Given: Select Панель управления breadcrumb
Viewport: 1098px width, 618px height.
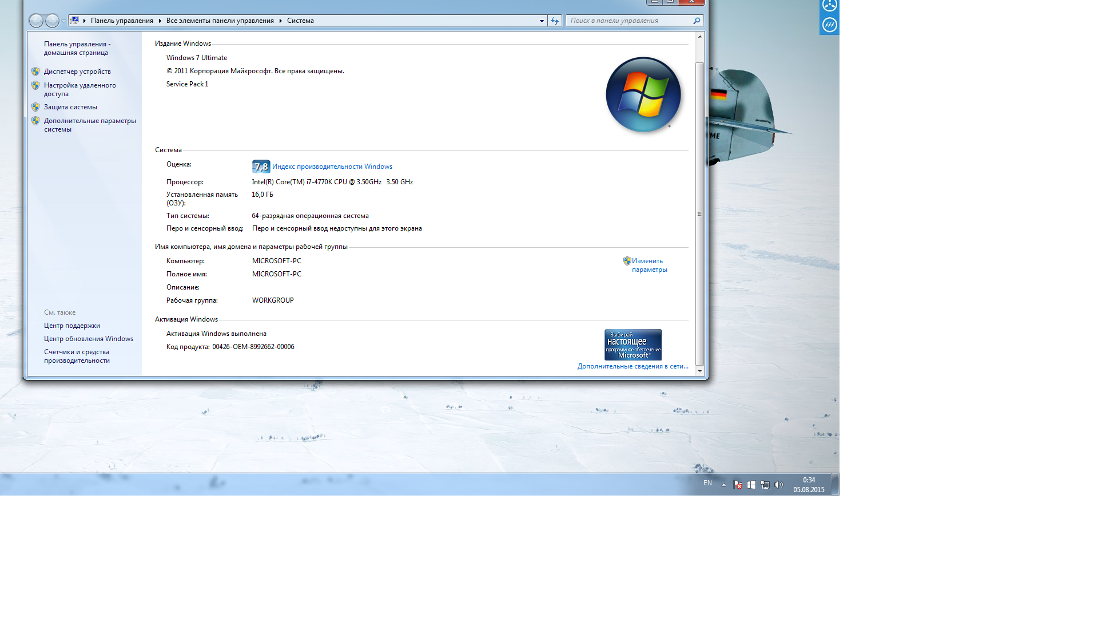Looking at the screenshot, I should coord(122,21).
